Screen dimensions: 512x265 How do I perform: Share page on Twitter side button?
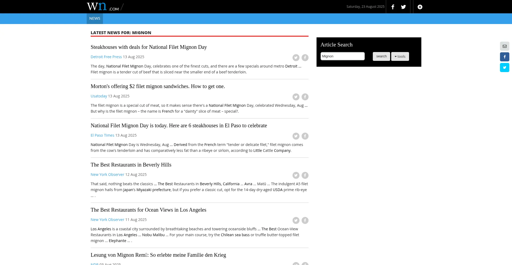505,68
